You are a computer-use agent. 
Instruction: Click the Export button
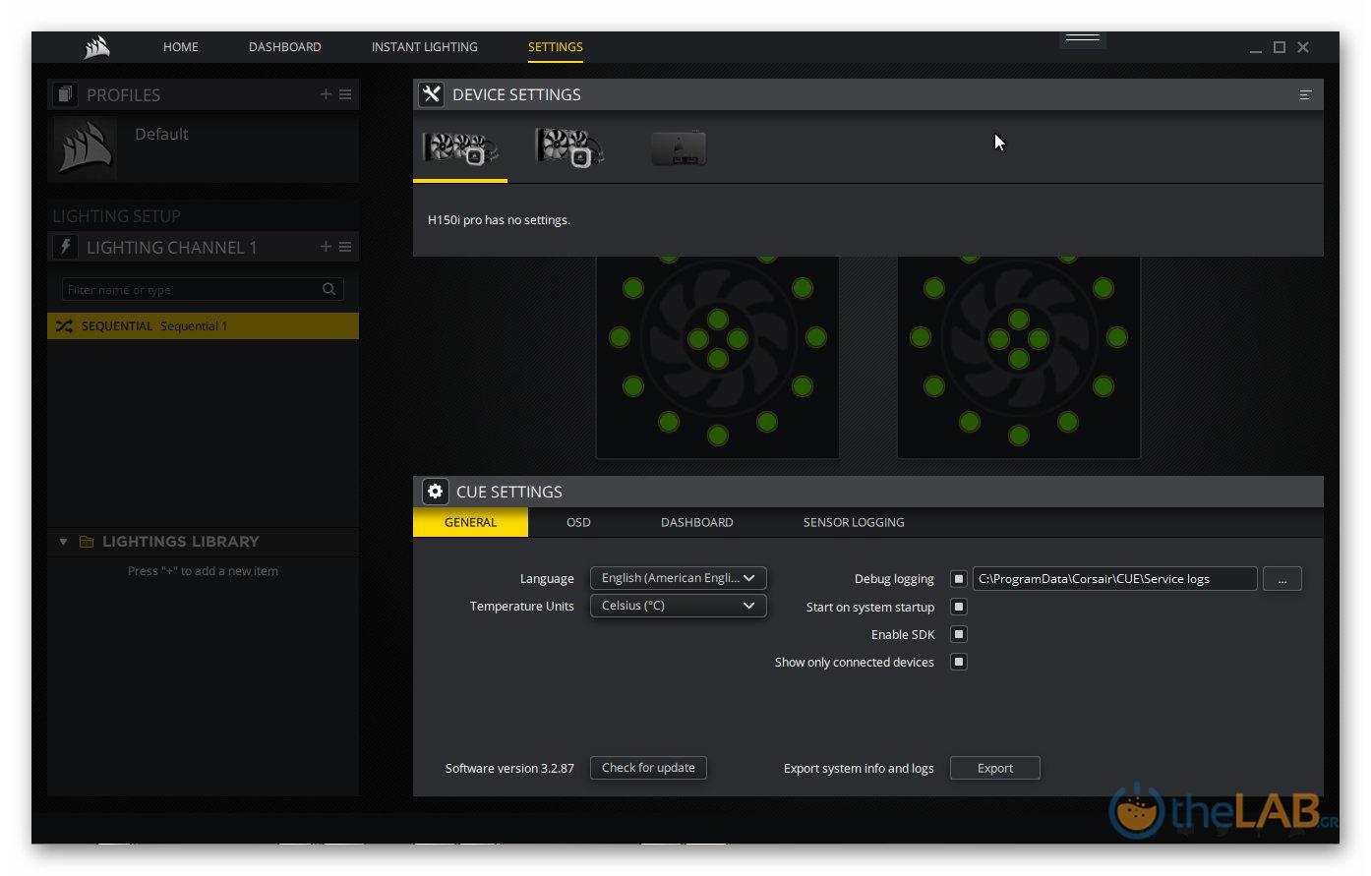(995, 768)
